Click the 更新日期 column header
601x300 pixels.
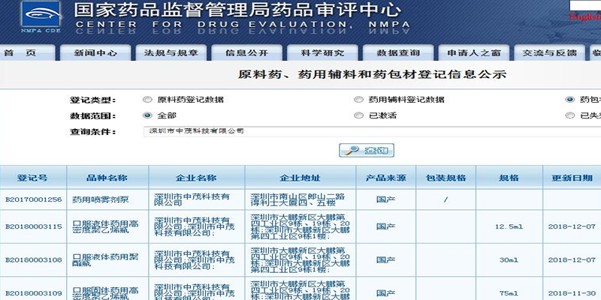click(572, 178)
